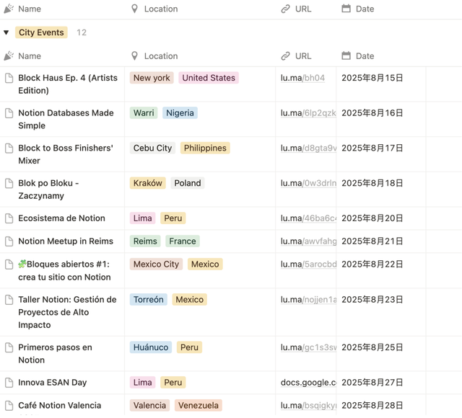Open the lu.ma/46ba6c link for Ecosistema
The height and width of the screenshot is (418, 462).
pyautogui.click(x=308, y=218)
